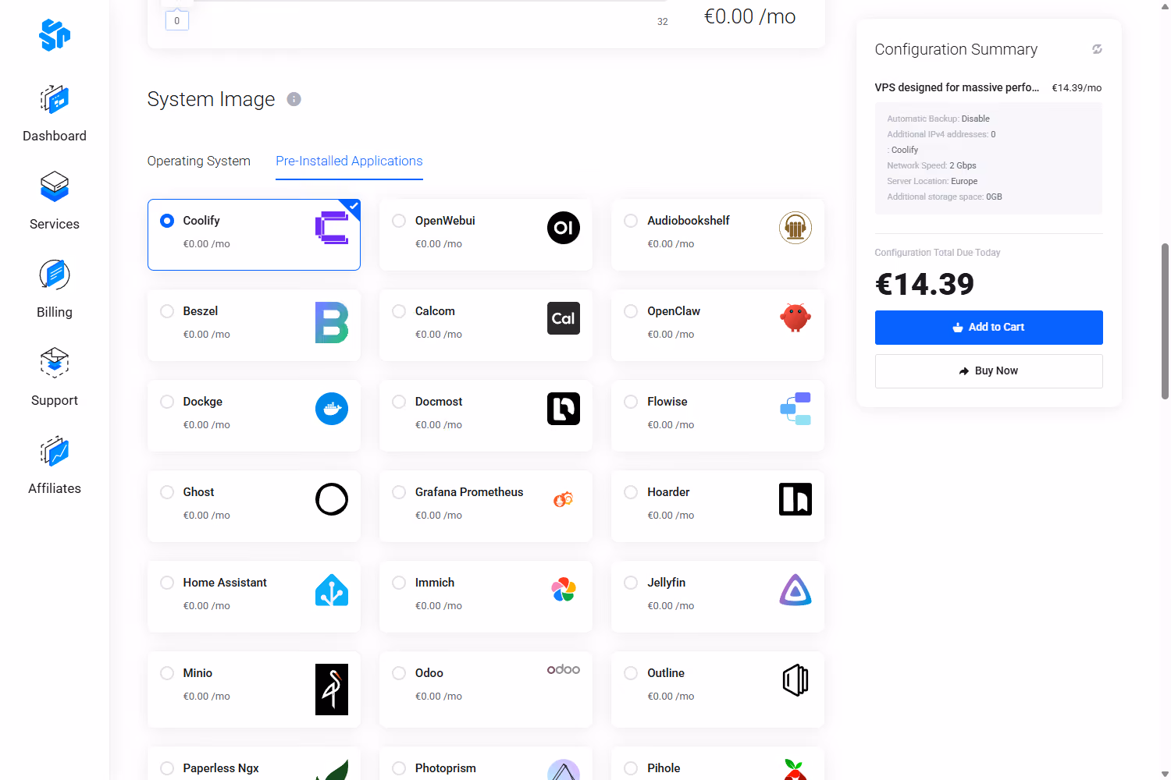
Task: Click the Minio bird logo icon
Action: pos(332,690)
